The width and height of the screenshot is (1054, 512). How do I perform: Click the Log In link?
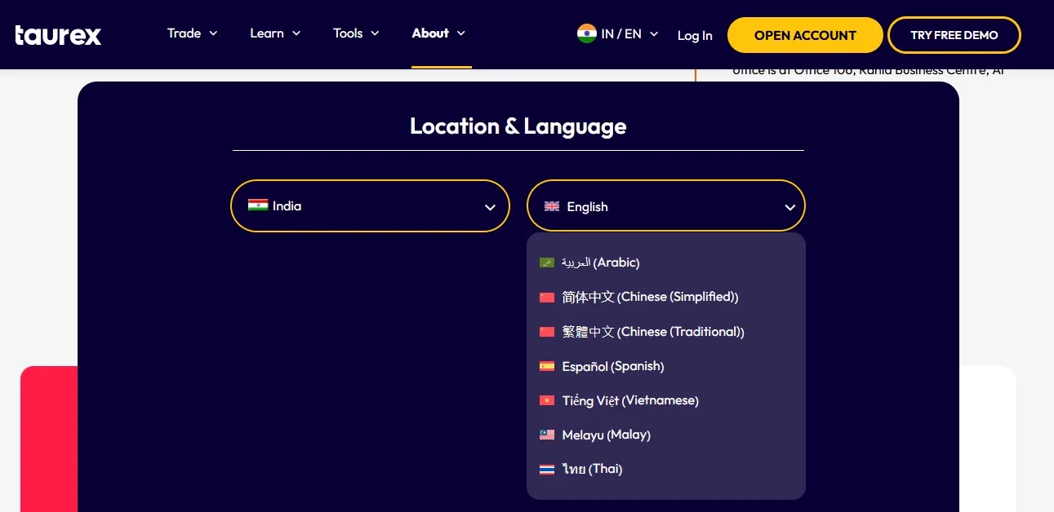695,35
